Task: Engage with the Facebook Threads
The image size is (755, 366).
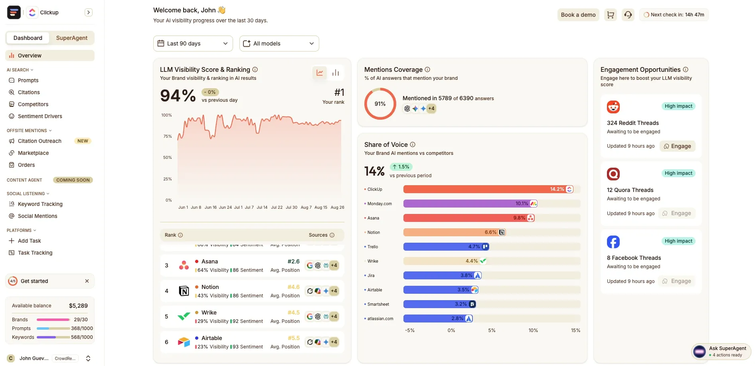Action: pos(678,281)
